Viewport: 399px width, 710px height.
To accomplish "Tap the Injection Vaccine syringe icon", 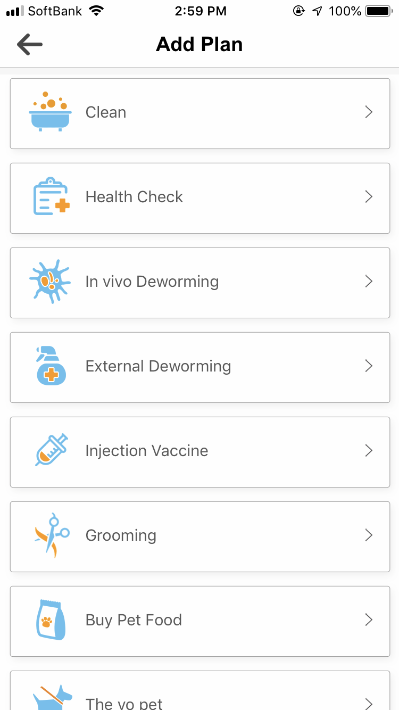I will [51, 450].
